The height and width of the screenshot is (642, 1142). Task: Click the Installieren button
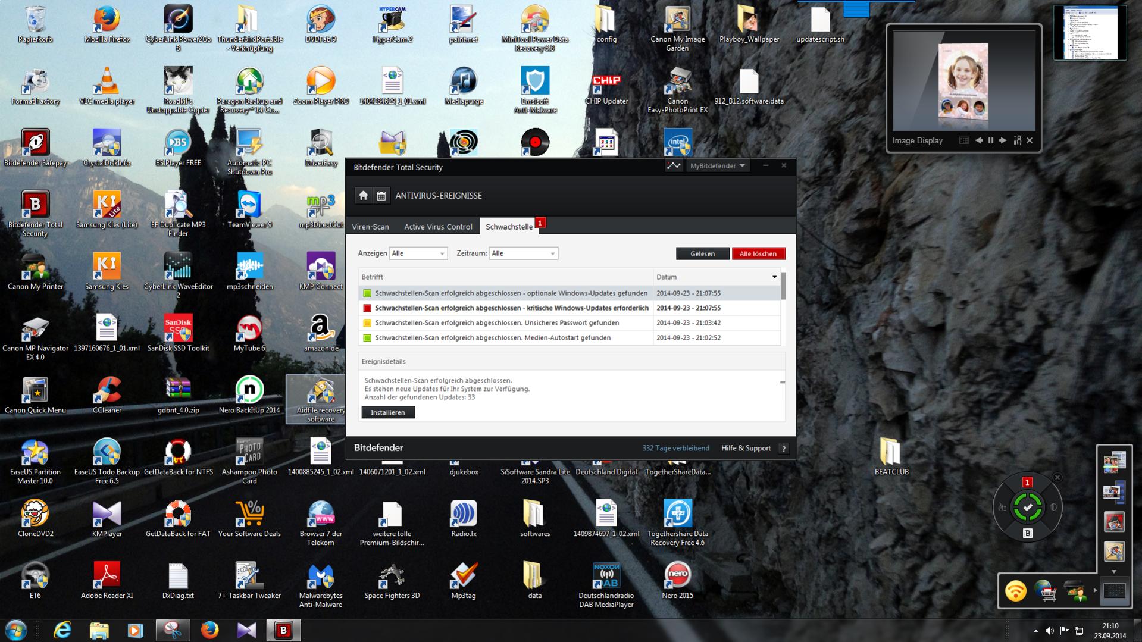388,412
